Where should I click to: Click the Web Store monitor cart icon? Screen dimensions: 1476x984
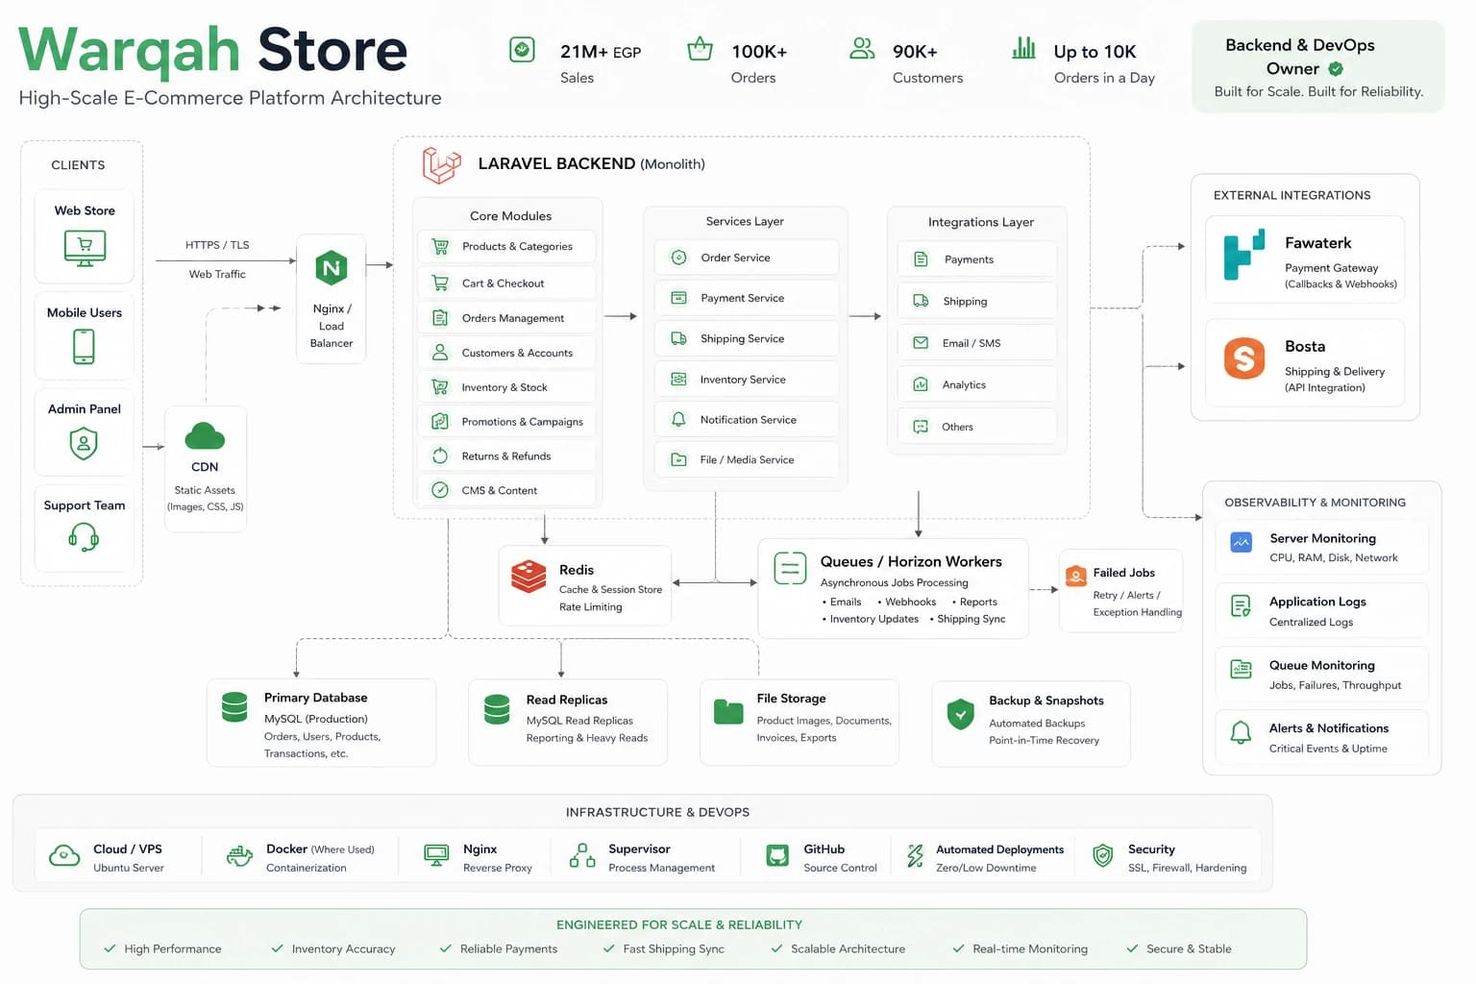point(85,248)
